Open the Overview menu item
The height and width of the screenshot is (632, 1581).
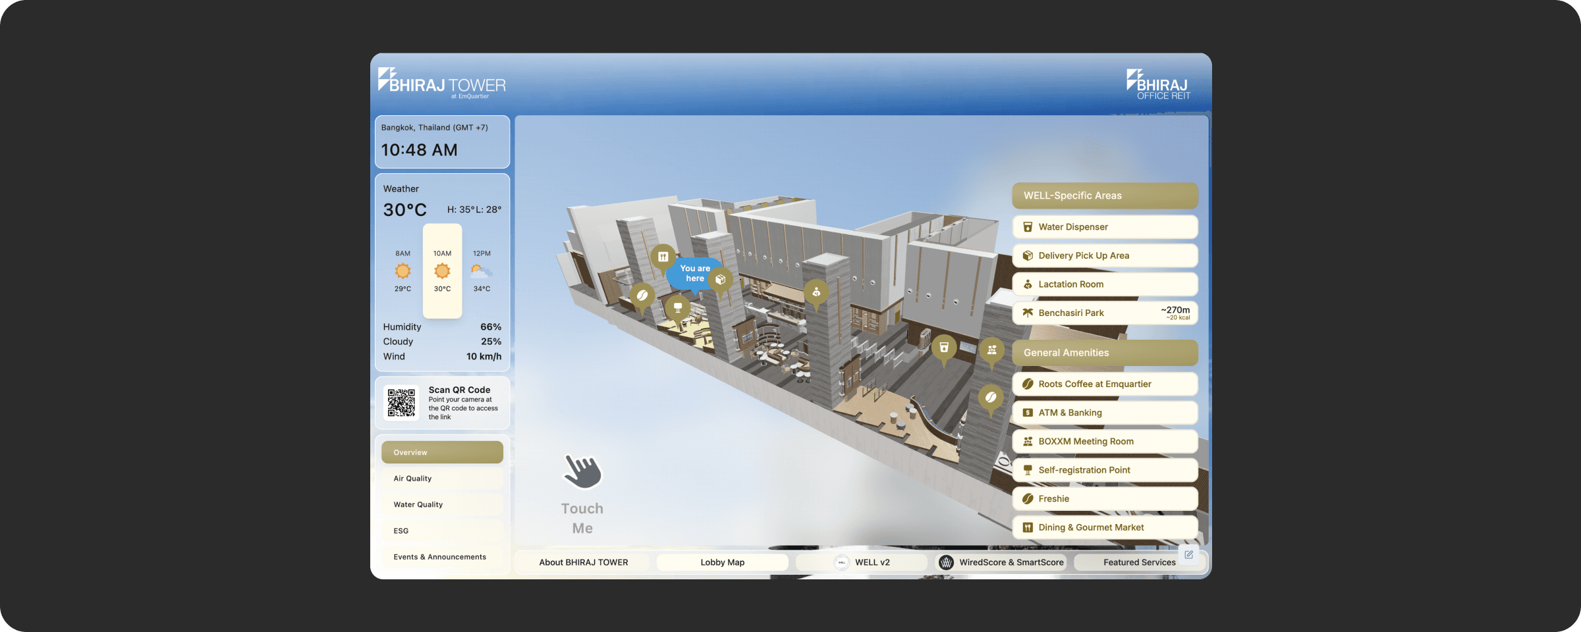pos(442,452)
